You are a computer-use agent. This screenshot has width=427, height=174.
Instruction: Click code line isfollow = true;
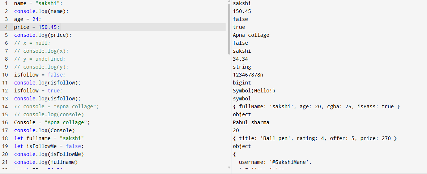pos(38,91)
